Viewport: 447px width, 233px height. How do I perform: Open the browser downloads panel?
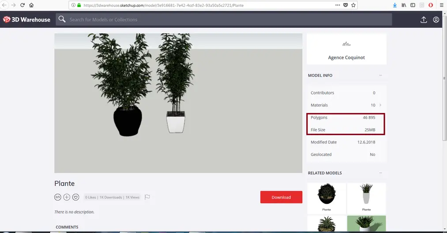coord(395,5)
